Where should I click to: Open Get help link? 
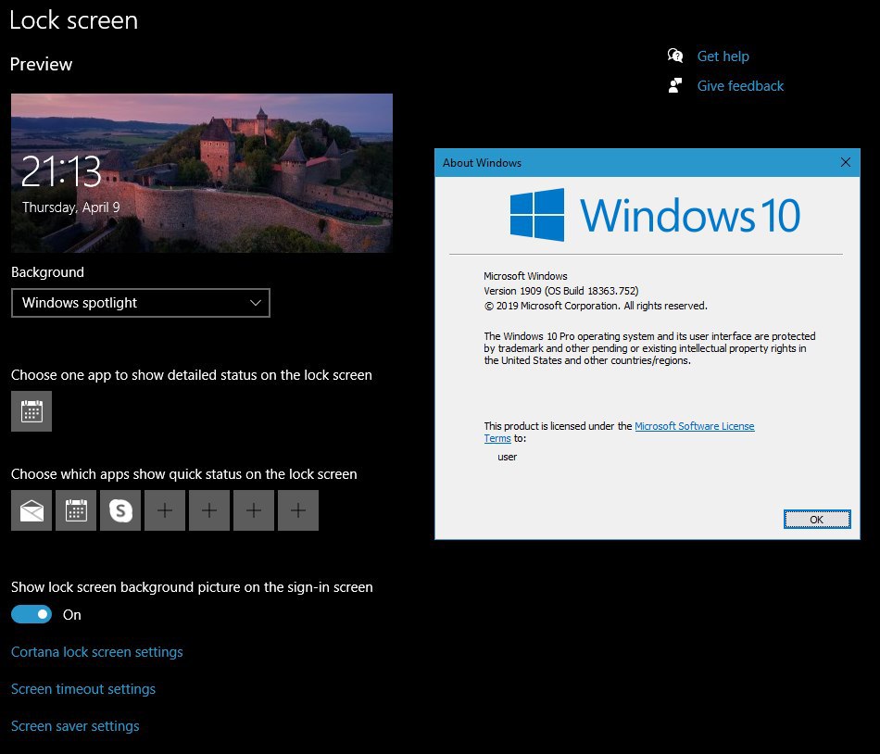click(723, 57)
